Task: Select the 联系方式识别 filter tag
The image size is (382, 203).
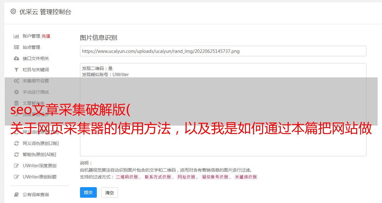Action: click(x=158, y=177)
